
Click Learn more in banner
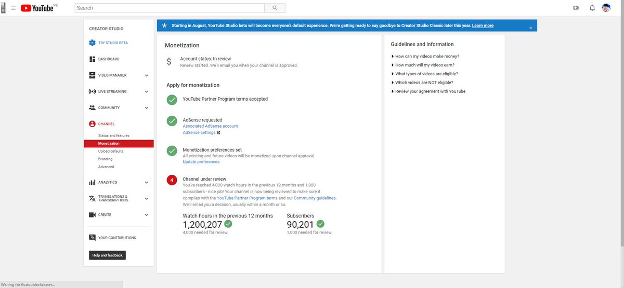point(483,25)
